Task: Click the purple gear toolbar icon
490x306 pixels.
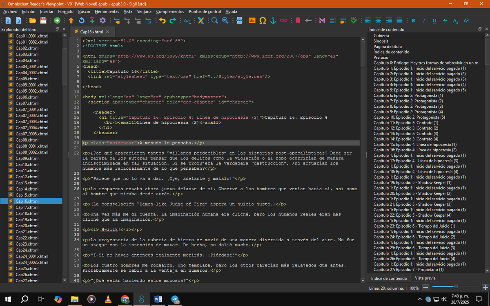Action: tap(103, 20)
